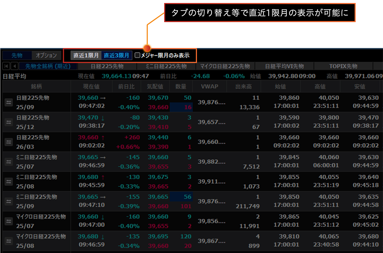Sort by 気配値 column header
This screenshot has height=253, width=383.
pyautogui.click(x=155, y=87)
